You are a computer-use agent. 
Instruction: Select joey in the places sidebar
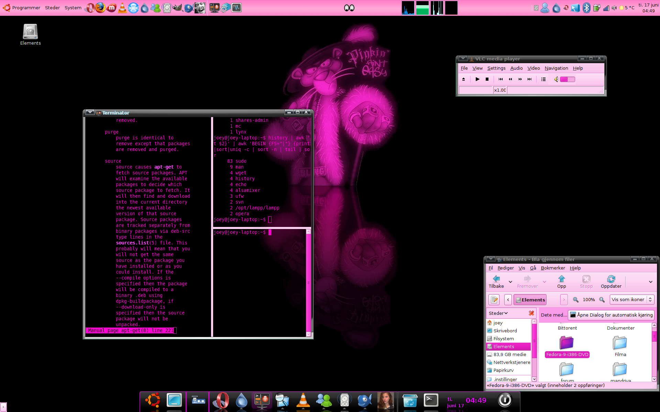pos(509,323)
